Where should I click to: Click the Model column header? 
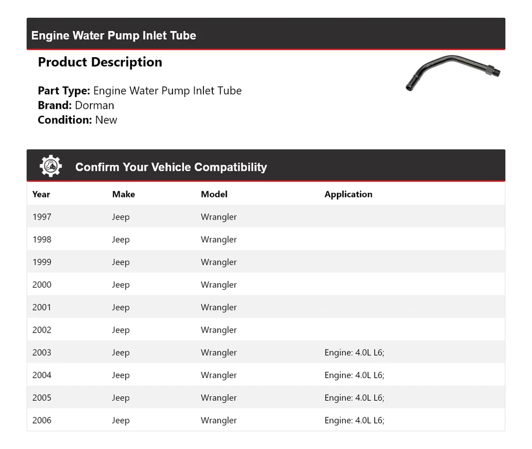pos(214,194)
